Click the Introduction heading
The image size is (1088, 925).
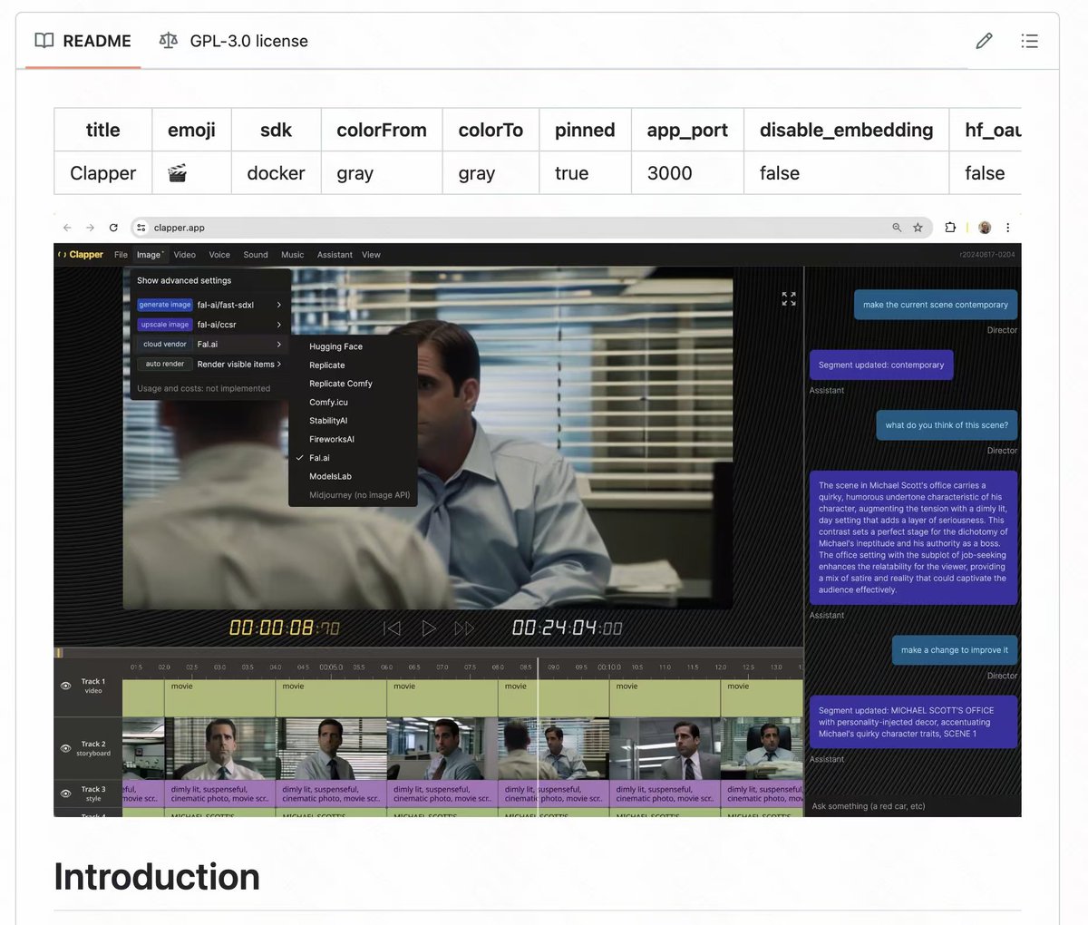click(157, 877)
